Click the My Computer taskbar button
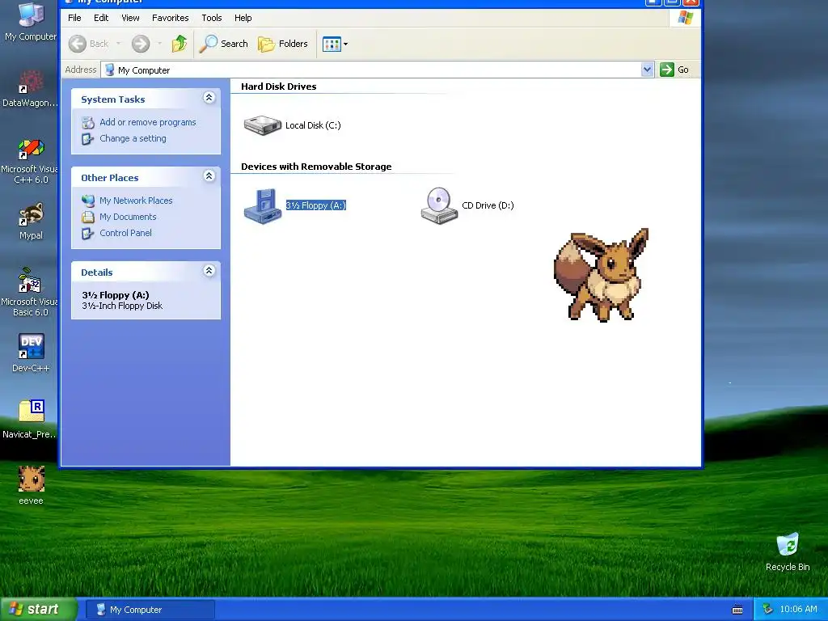 point(150,610)
